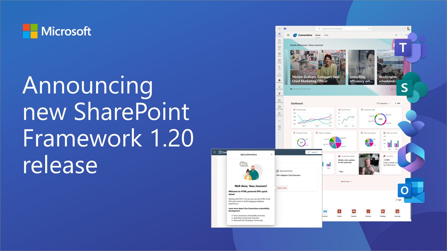Screen dimensions: 447x251
Task: Open the Stock Price $ card
Action: tap(346, 118)
